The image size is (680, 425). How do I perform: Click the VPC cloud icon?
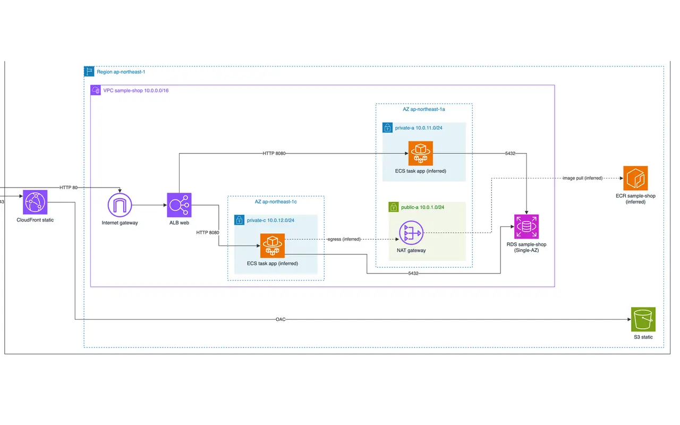coord(96,90)
